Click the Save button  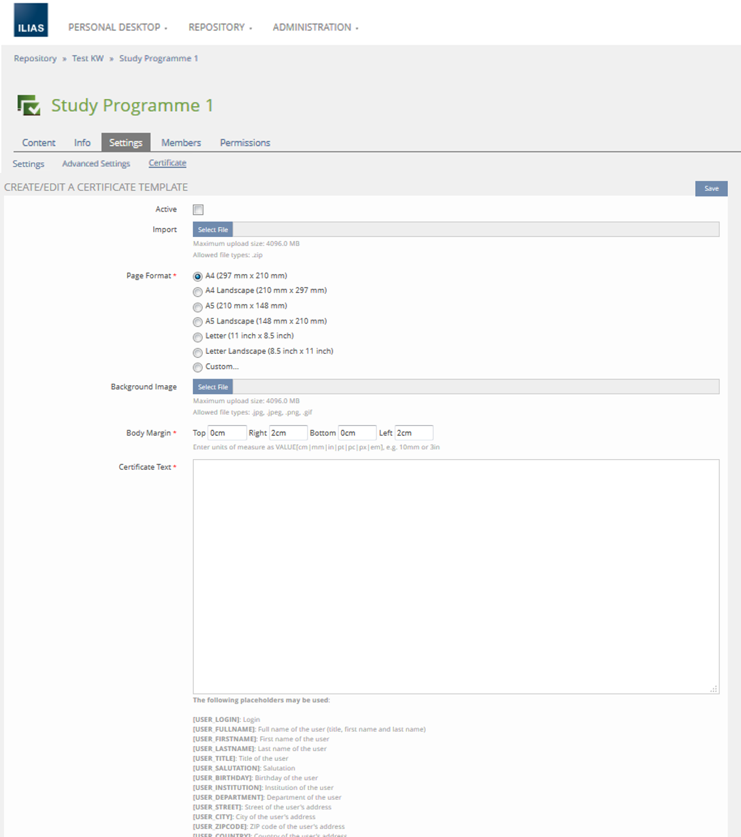click(711, 189)
